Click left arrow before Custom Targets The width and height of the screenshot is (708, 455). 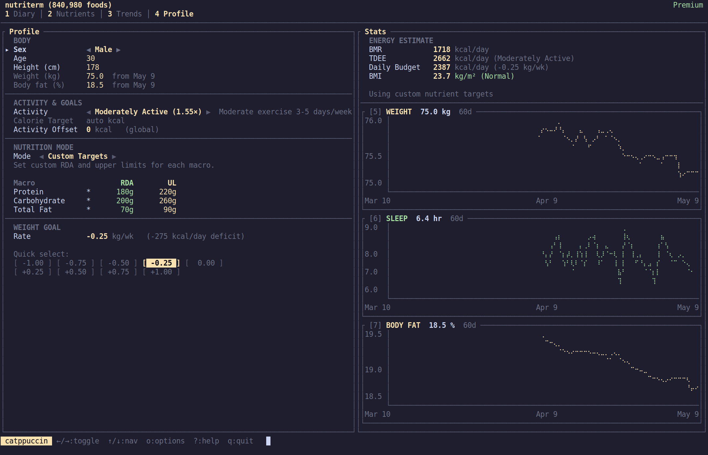click(42, 156)
